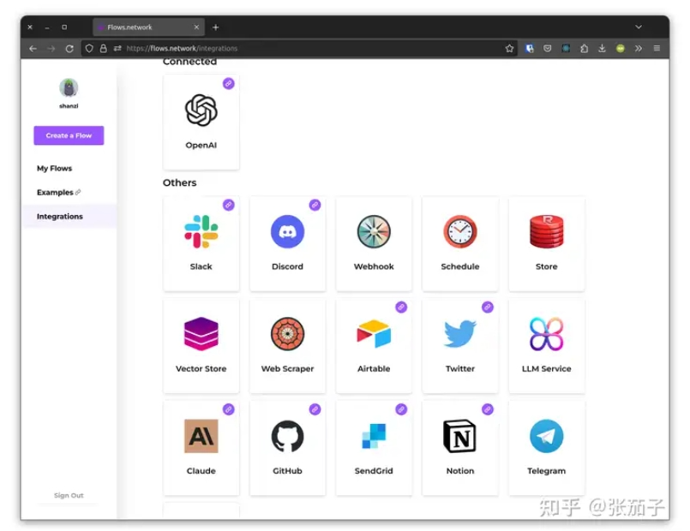This screenshot has height=531, width=690.
Task: Click the link badge on GitHub card
Action: point(315,409)
